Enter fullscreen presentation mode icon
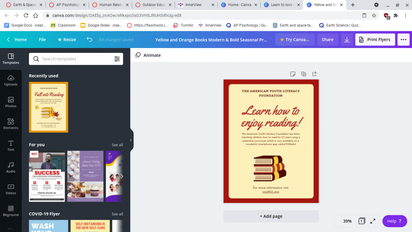This screenshot has height=232, width=412. 373,221
